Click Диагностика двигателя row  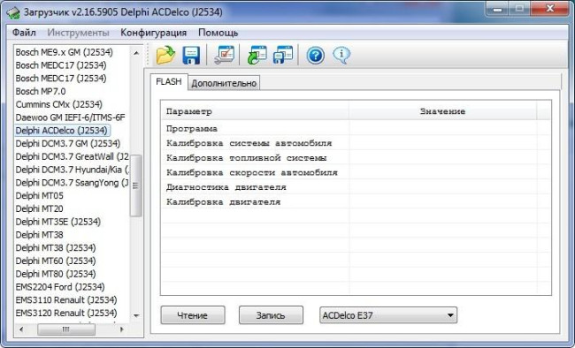coord(356,187)
